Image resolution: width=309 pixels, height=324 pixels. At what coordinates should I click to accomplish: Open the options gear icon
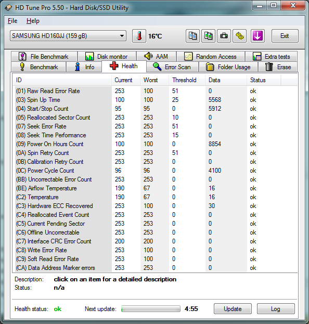239,36
